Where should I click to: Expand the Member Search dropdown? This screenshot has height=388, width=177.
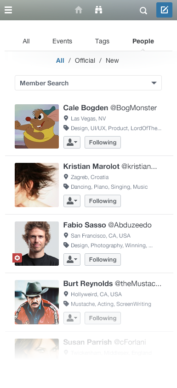coord(88,83)
